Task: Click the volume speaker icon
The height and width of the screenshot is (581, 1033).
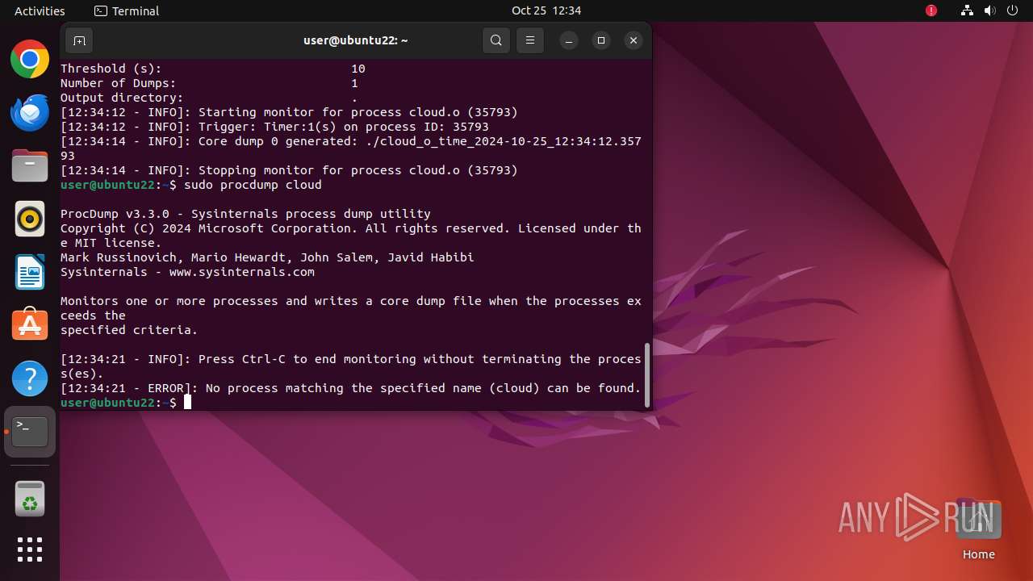Action: pyautogui.click(x=990, y=10)
